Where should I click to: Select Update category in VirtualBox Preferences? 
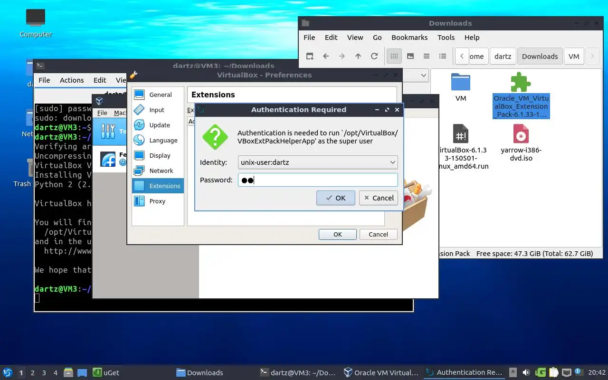pyautogui.click(x=158, y=125)
